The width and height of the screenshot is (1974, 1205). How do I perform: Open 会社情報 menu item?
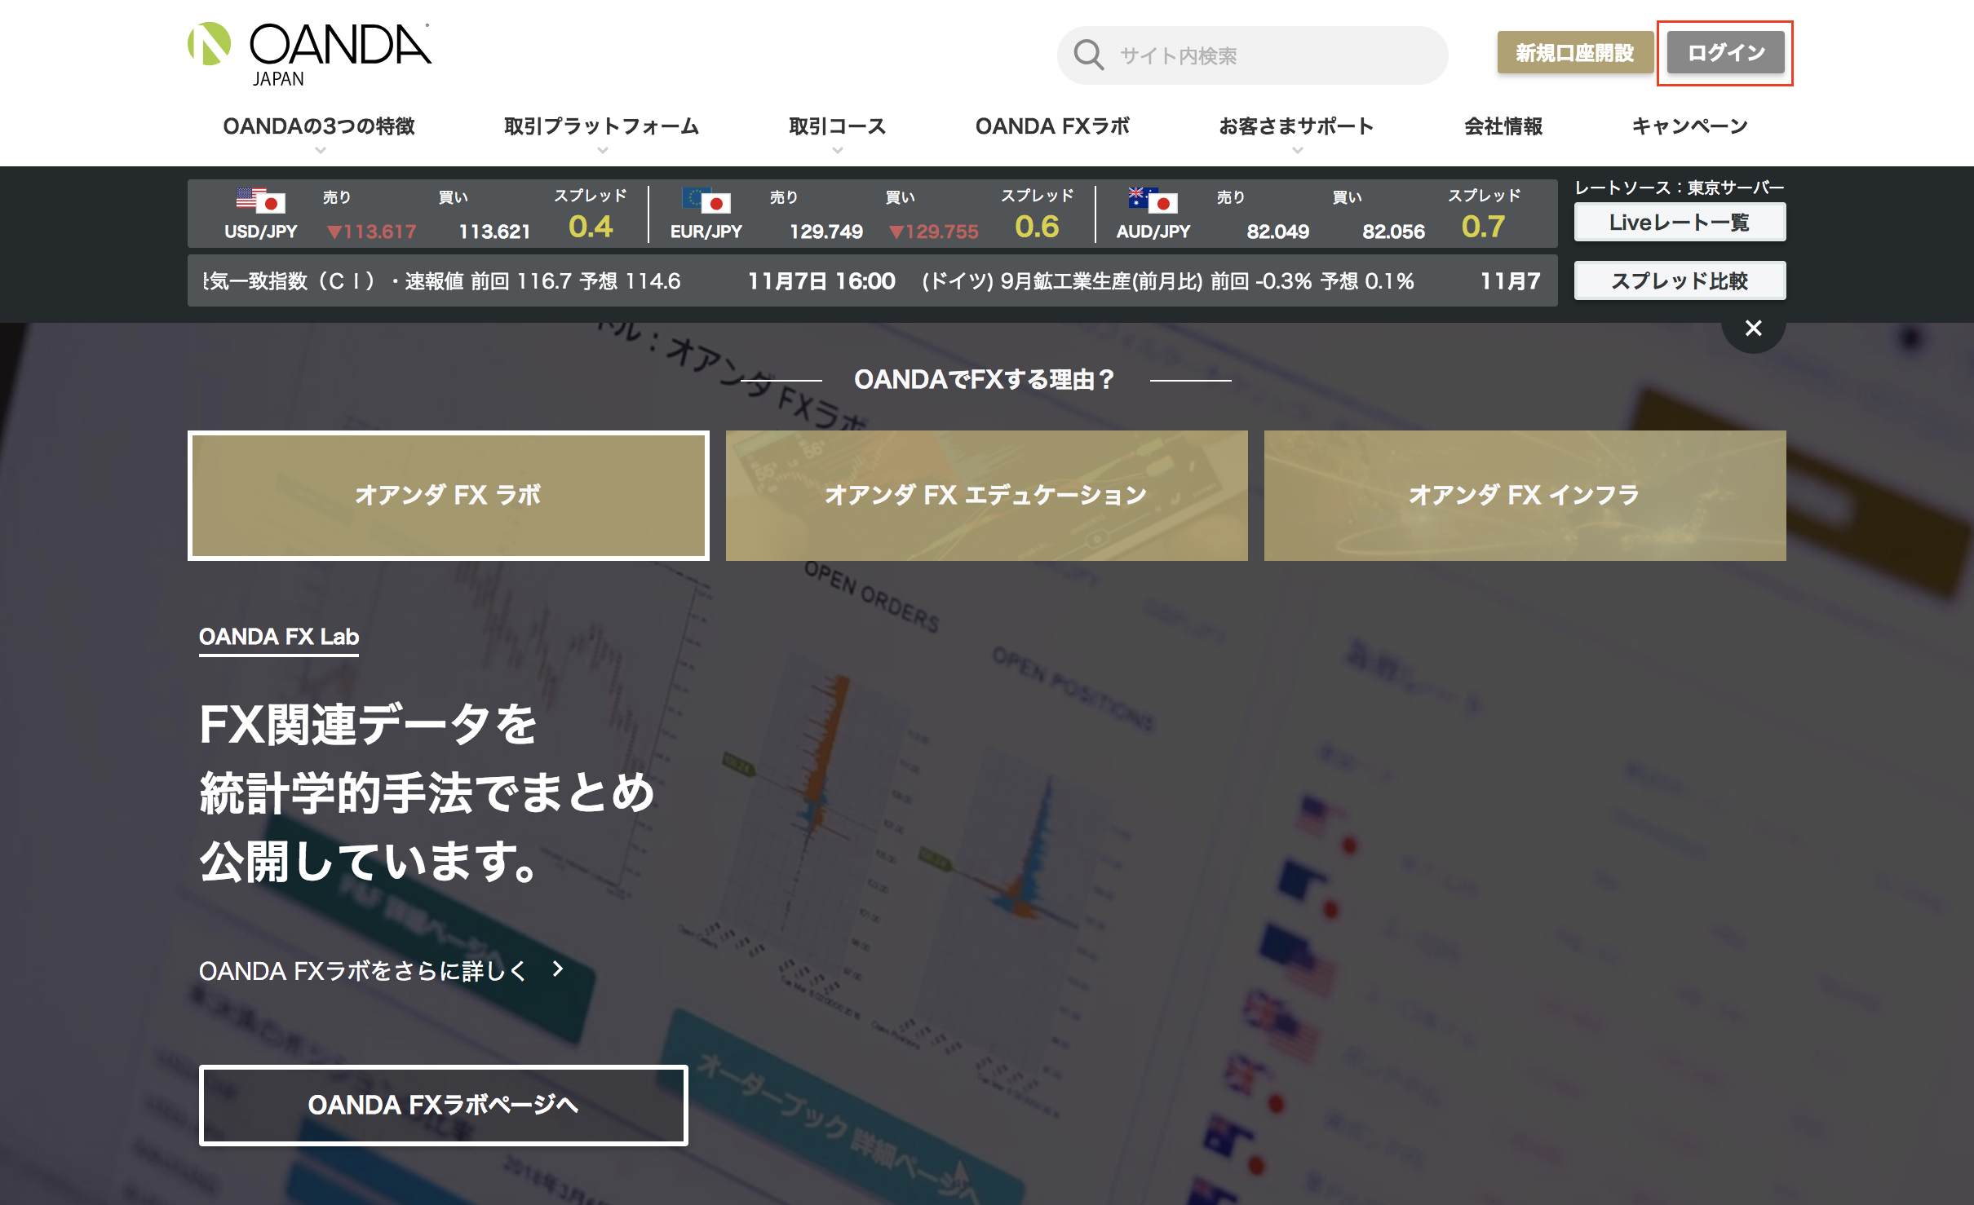coord(1503,126)
